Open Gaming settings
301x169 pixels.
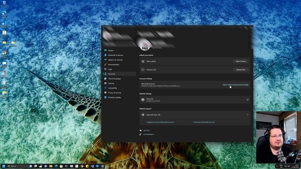pyautogui.click(x=119, y=84)
